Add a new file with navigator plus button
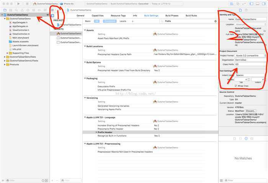 click(3, 180)
